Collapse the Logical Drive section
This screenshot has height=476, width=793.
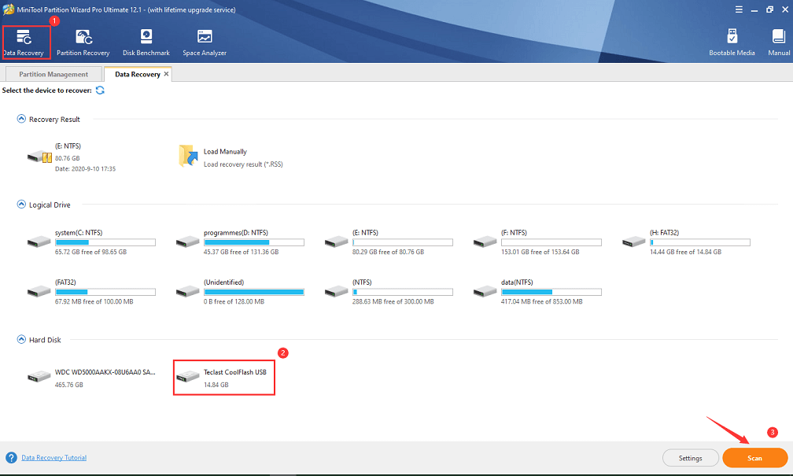point(21,205)
